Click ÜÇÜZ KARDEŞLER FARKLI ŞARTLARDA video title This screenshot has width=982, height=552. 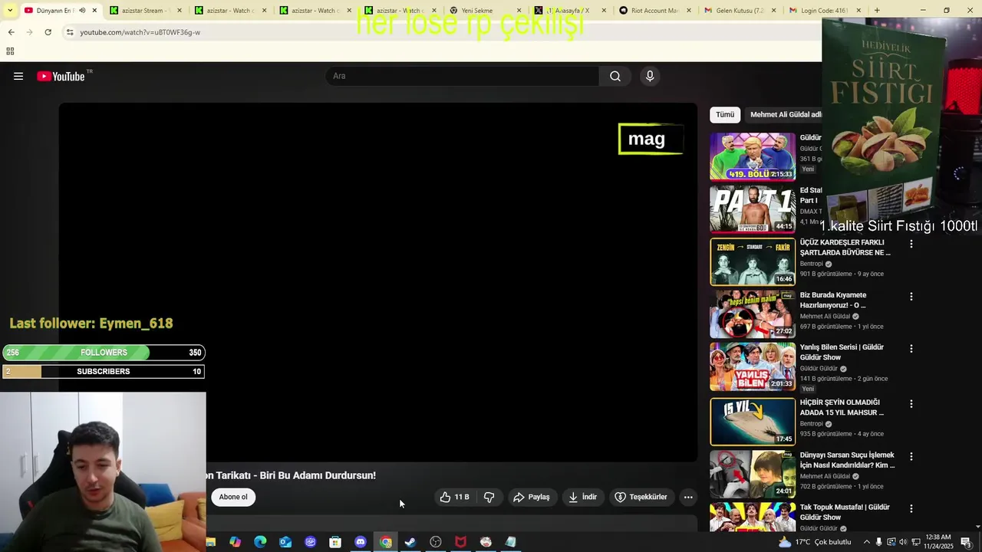[x=845, y=248]
